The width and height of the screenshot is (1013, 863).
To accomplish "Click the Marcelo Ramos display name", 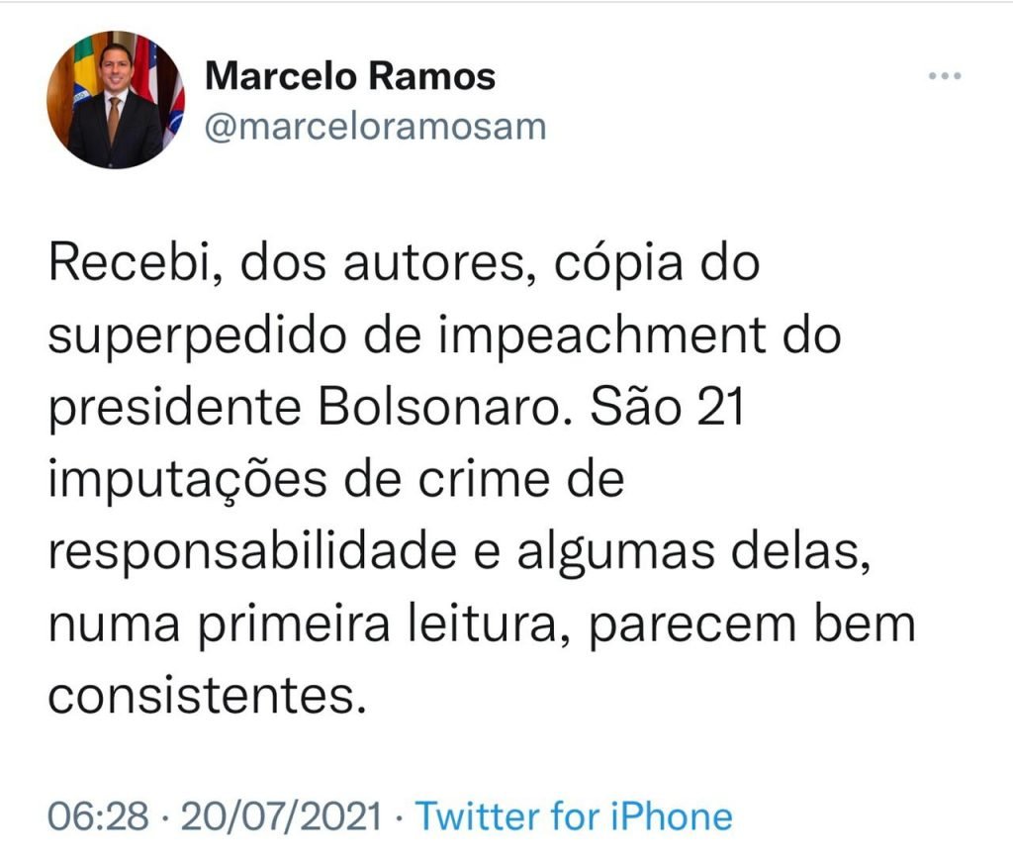I will [350, 76].
